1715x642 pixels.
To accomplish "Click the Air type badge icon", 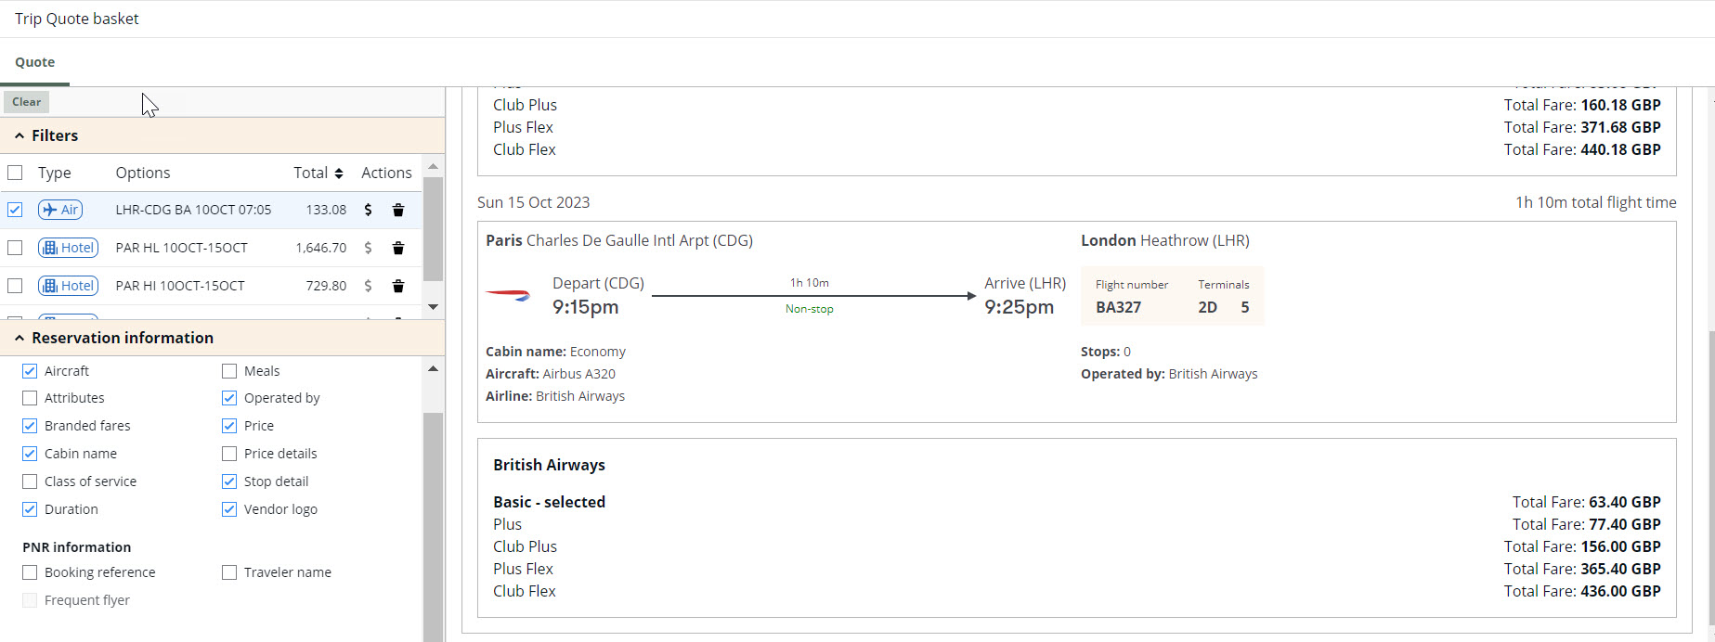I will tap(60, 210).
